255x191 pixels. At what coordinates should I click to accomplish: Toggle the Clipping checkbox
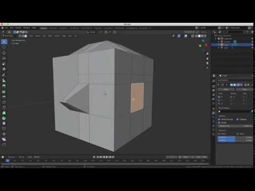click(237, 119)
